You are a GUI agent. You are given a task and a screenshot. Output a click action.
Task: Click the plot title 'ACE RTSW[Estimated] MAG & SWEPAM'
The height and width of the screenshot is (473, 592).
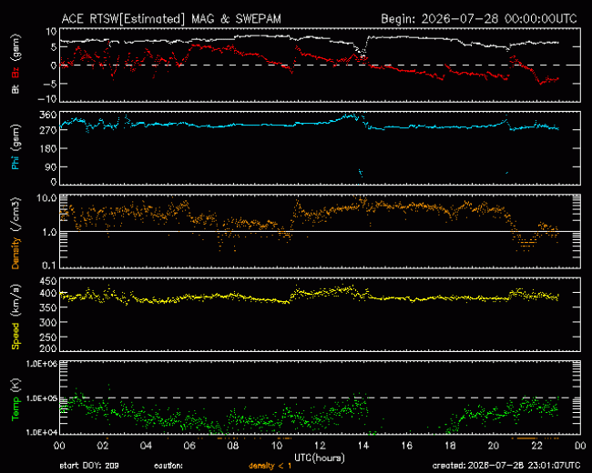[171, 19]
